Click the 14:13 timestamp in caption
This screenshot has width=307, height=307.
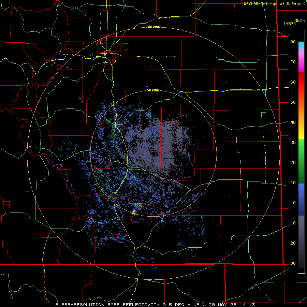[247, 305]
